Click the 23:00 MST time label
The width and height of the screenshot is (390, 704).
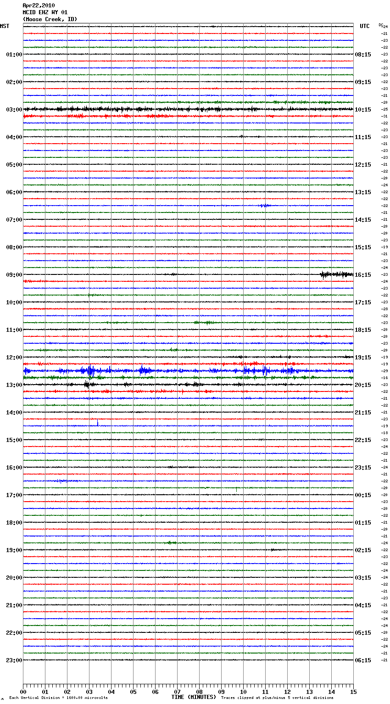14,660
